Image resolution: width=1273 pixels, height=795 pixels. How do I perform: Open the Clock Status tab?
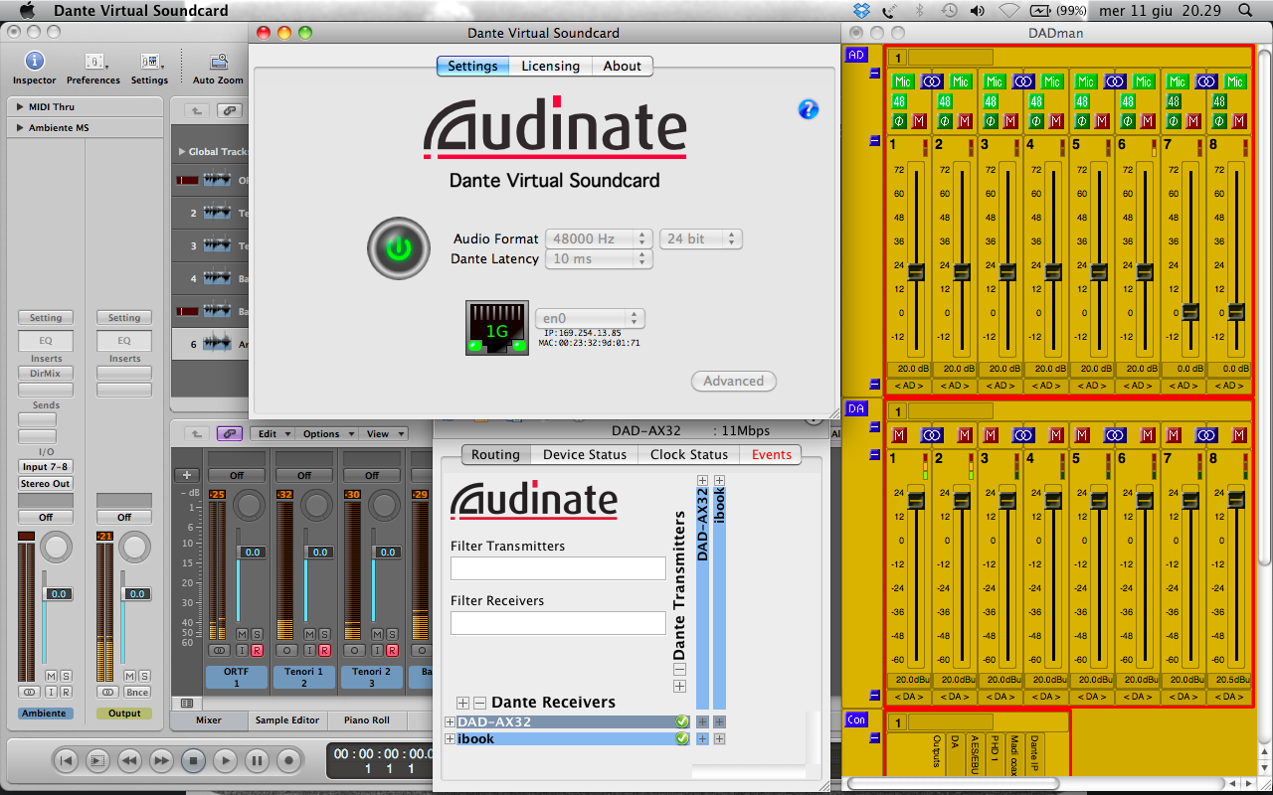pyautogui.click(x=688, y=454)
